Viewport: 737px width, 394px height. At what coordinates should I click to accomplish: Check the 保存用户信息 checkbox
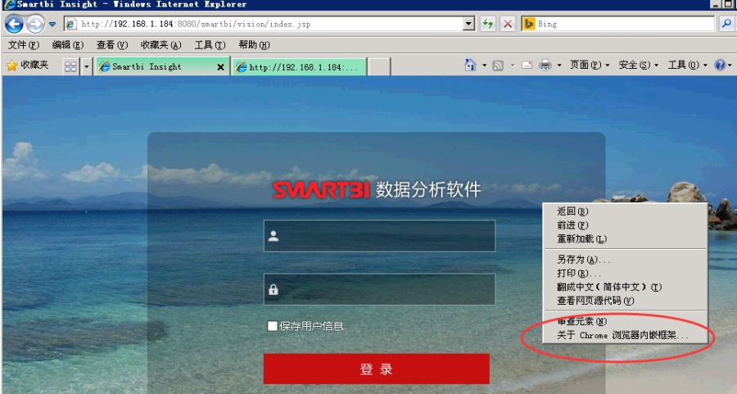[272, 326]
